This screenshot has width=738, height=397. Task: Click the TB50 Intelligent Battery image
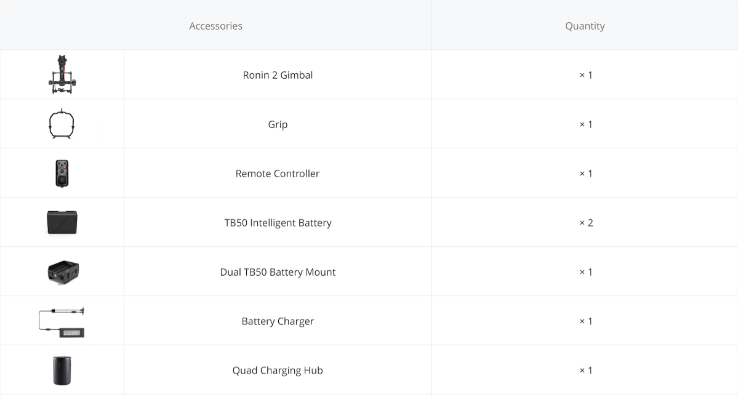coord(62,222)
